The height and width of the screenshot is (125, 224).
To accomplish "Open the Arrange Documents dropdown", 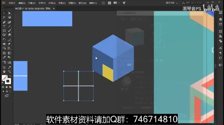I will pyautogui.click(x=116, y=3).
